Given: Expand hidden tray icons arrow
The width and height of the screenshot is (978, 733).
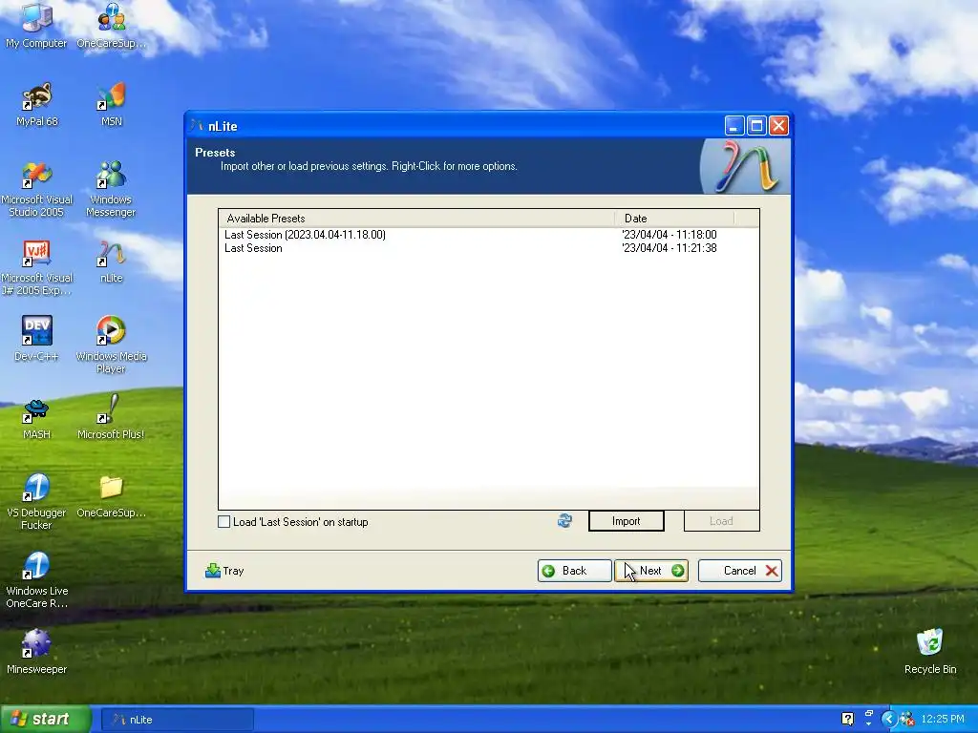Looking at the screenshot, I should point(889,720).
